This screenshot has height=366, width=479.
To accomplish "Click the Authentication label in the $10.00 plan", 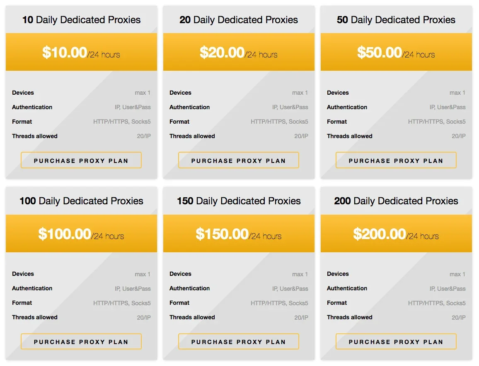I will pos(32,107).
